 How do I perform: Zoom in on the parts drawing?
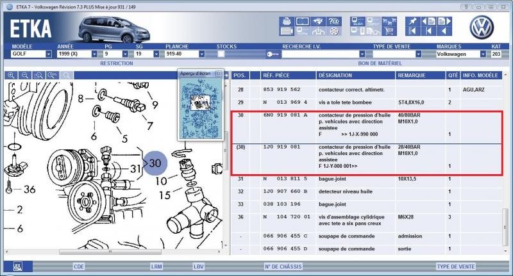click(11, 76)
